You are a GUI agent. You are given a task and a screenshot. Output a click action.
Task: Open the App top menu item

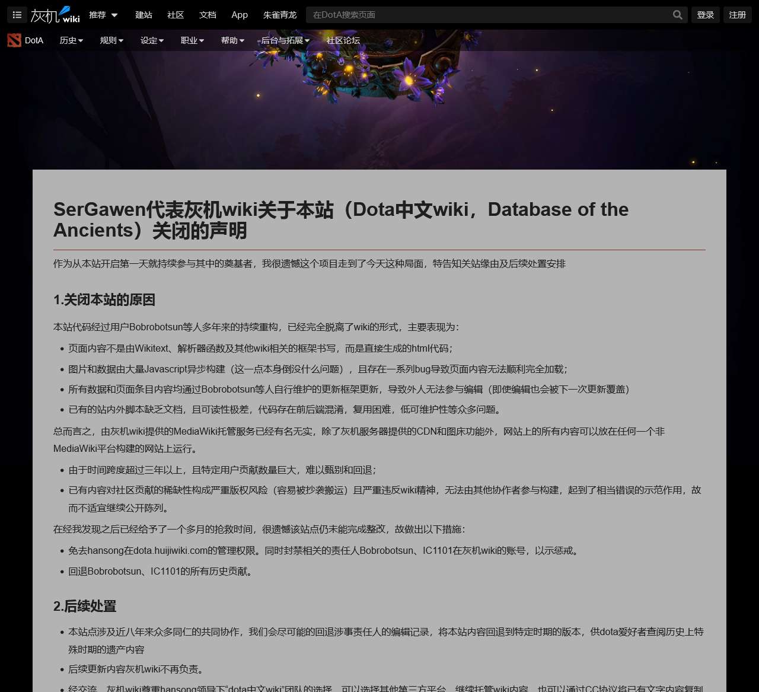240,15
